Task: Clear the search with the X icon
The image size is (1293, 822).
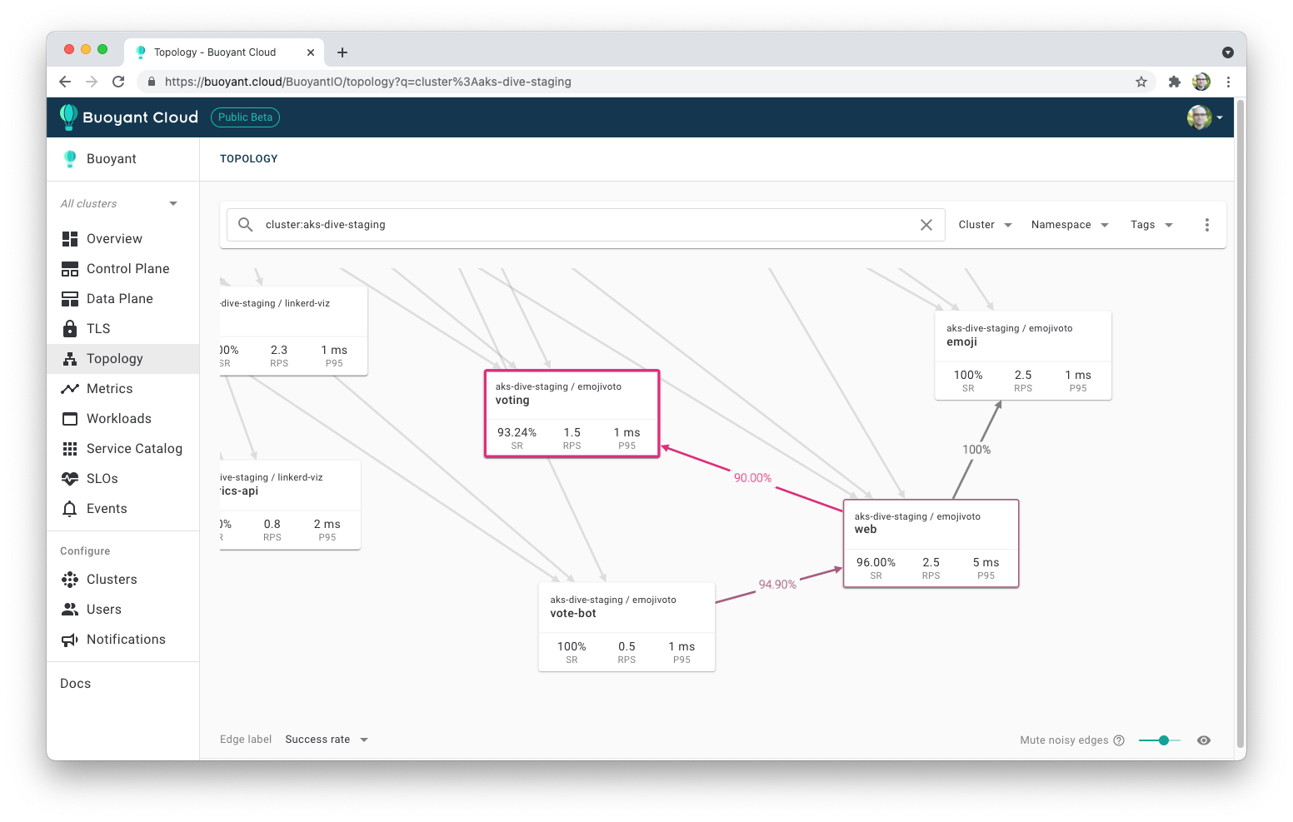Action: (x=926, y=225)
